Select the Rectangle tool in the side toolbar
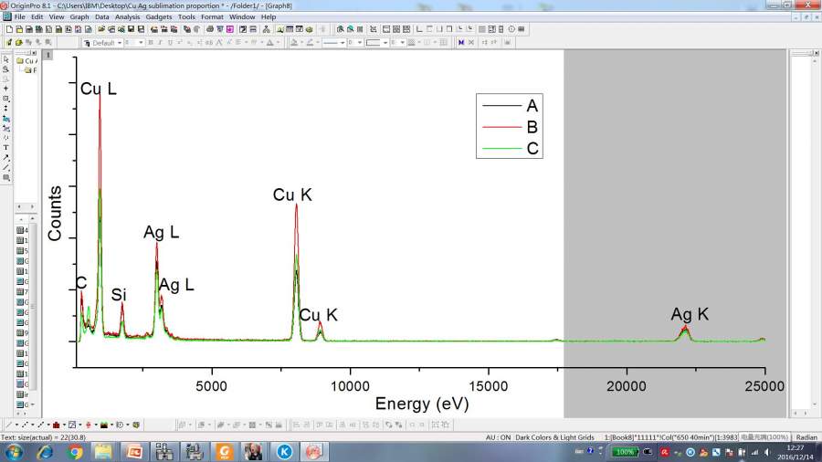Viewport: 822px width, 462px height. [5, 177]
